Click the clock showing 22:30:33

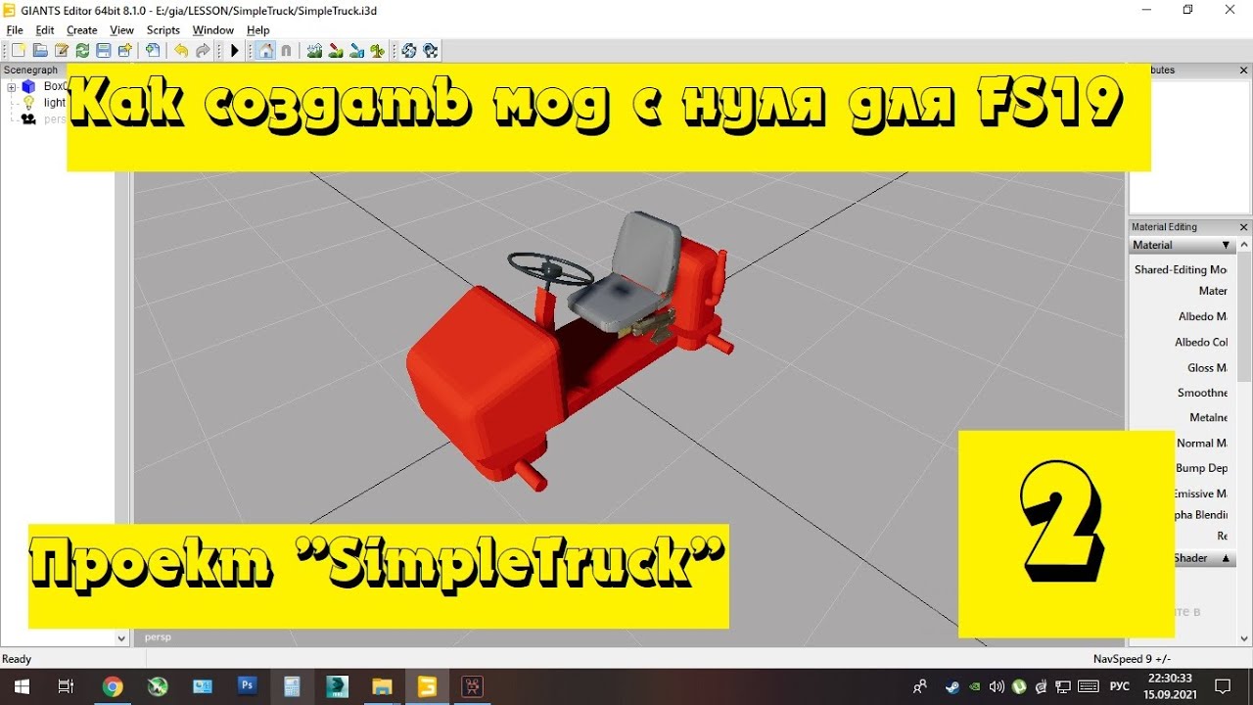[x=1170, y=679]
